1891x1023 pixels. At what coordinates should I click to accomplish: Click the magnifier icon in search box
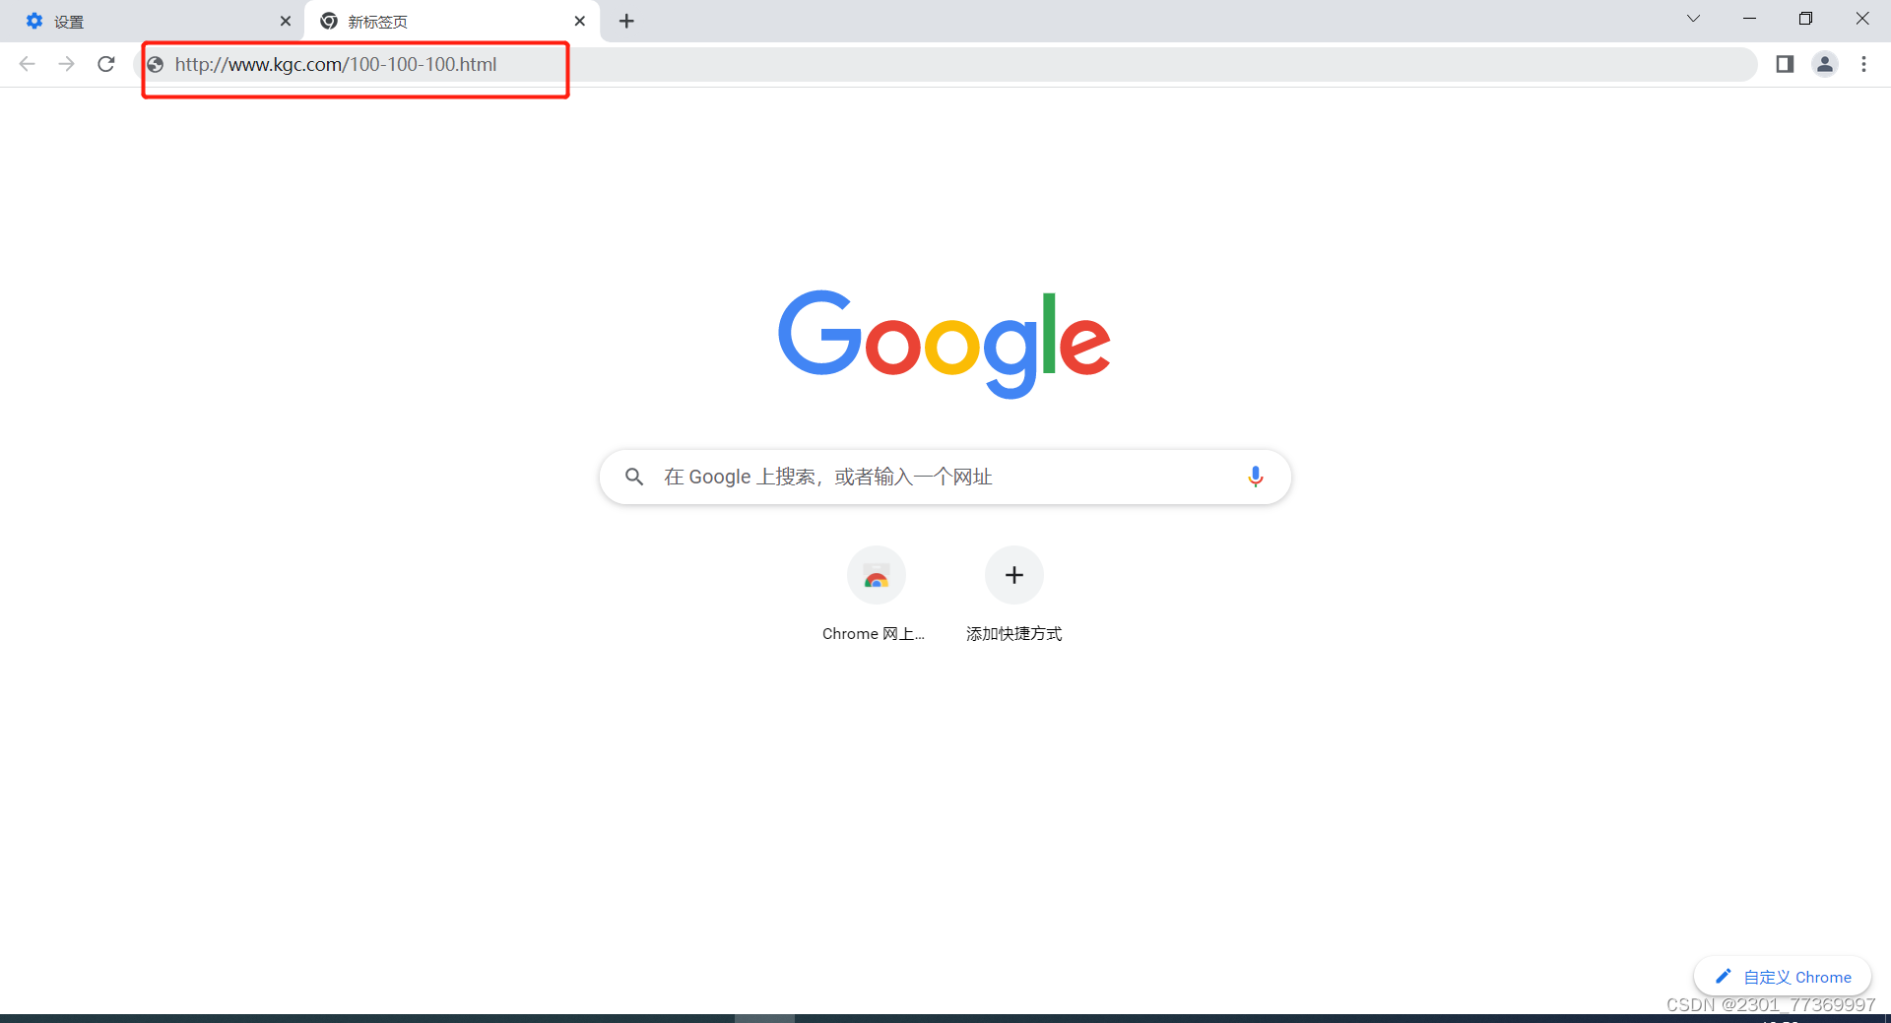(634, 477)
